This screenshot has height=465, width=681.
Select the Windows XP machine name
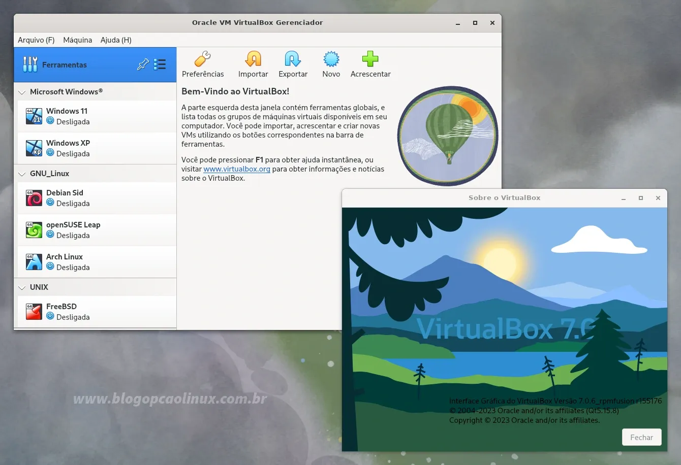(68, 143)
